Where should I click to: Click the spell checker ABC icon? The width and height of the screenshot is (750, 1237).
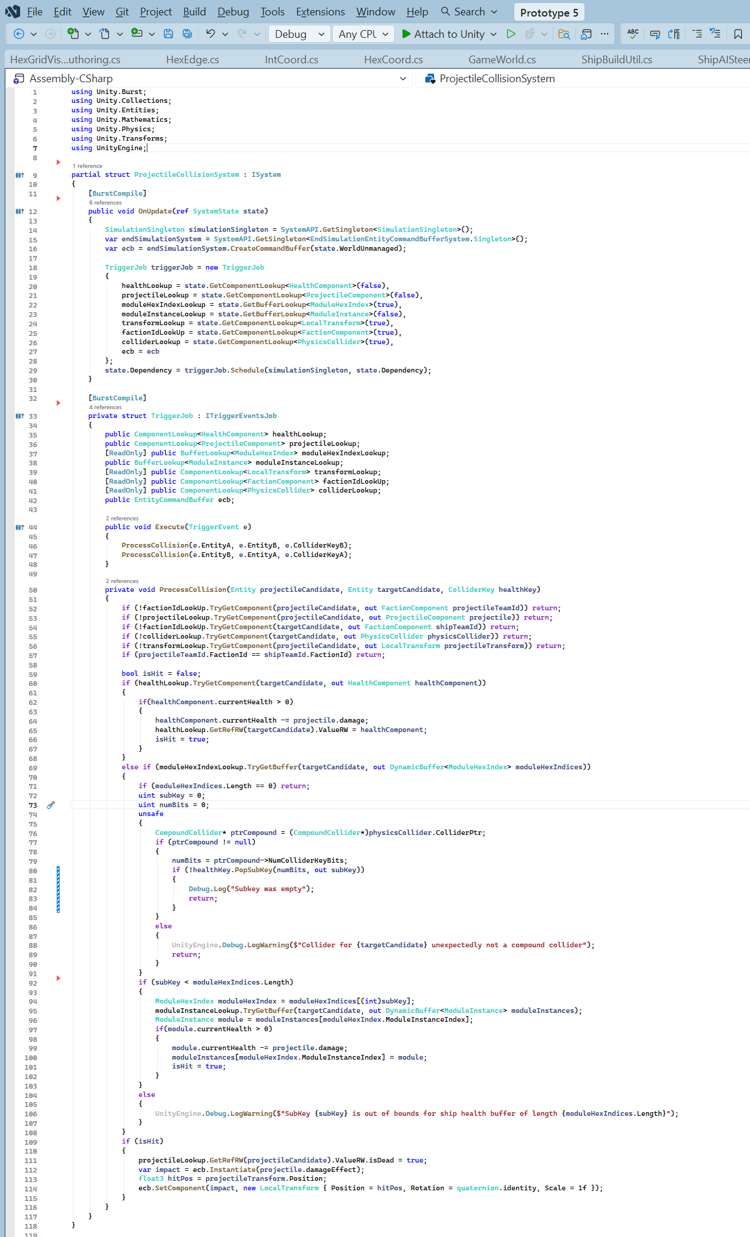pos(633,34)
